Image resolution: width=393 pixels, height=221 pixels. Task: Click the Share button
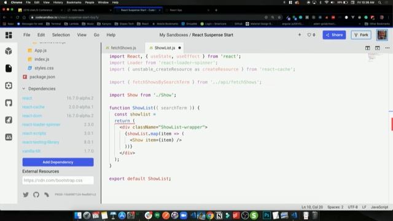(334, 35)
